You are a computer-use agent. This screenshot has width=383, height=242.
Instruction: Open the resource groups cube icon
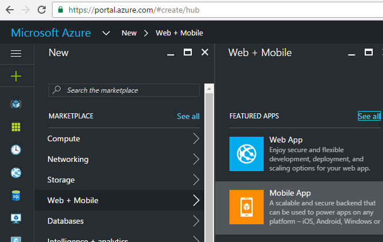point(16,104)
